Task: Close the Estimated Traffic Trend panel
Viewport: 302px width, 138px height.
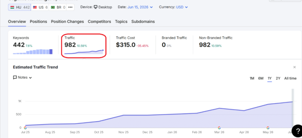Action: pos(294,67)
